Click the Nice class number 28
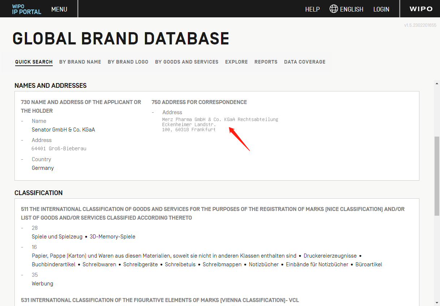 tap(35, 228)
